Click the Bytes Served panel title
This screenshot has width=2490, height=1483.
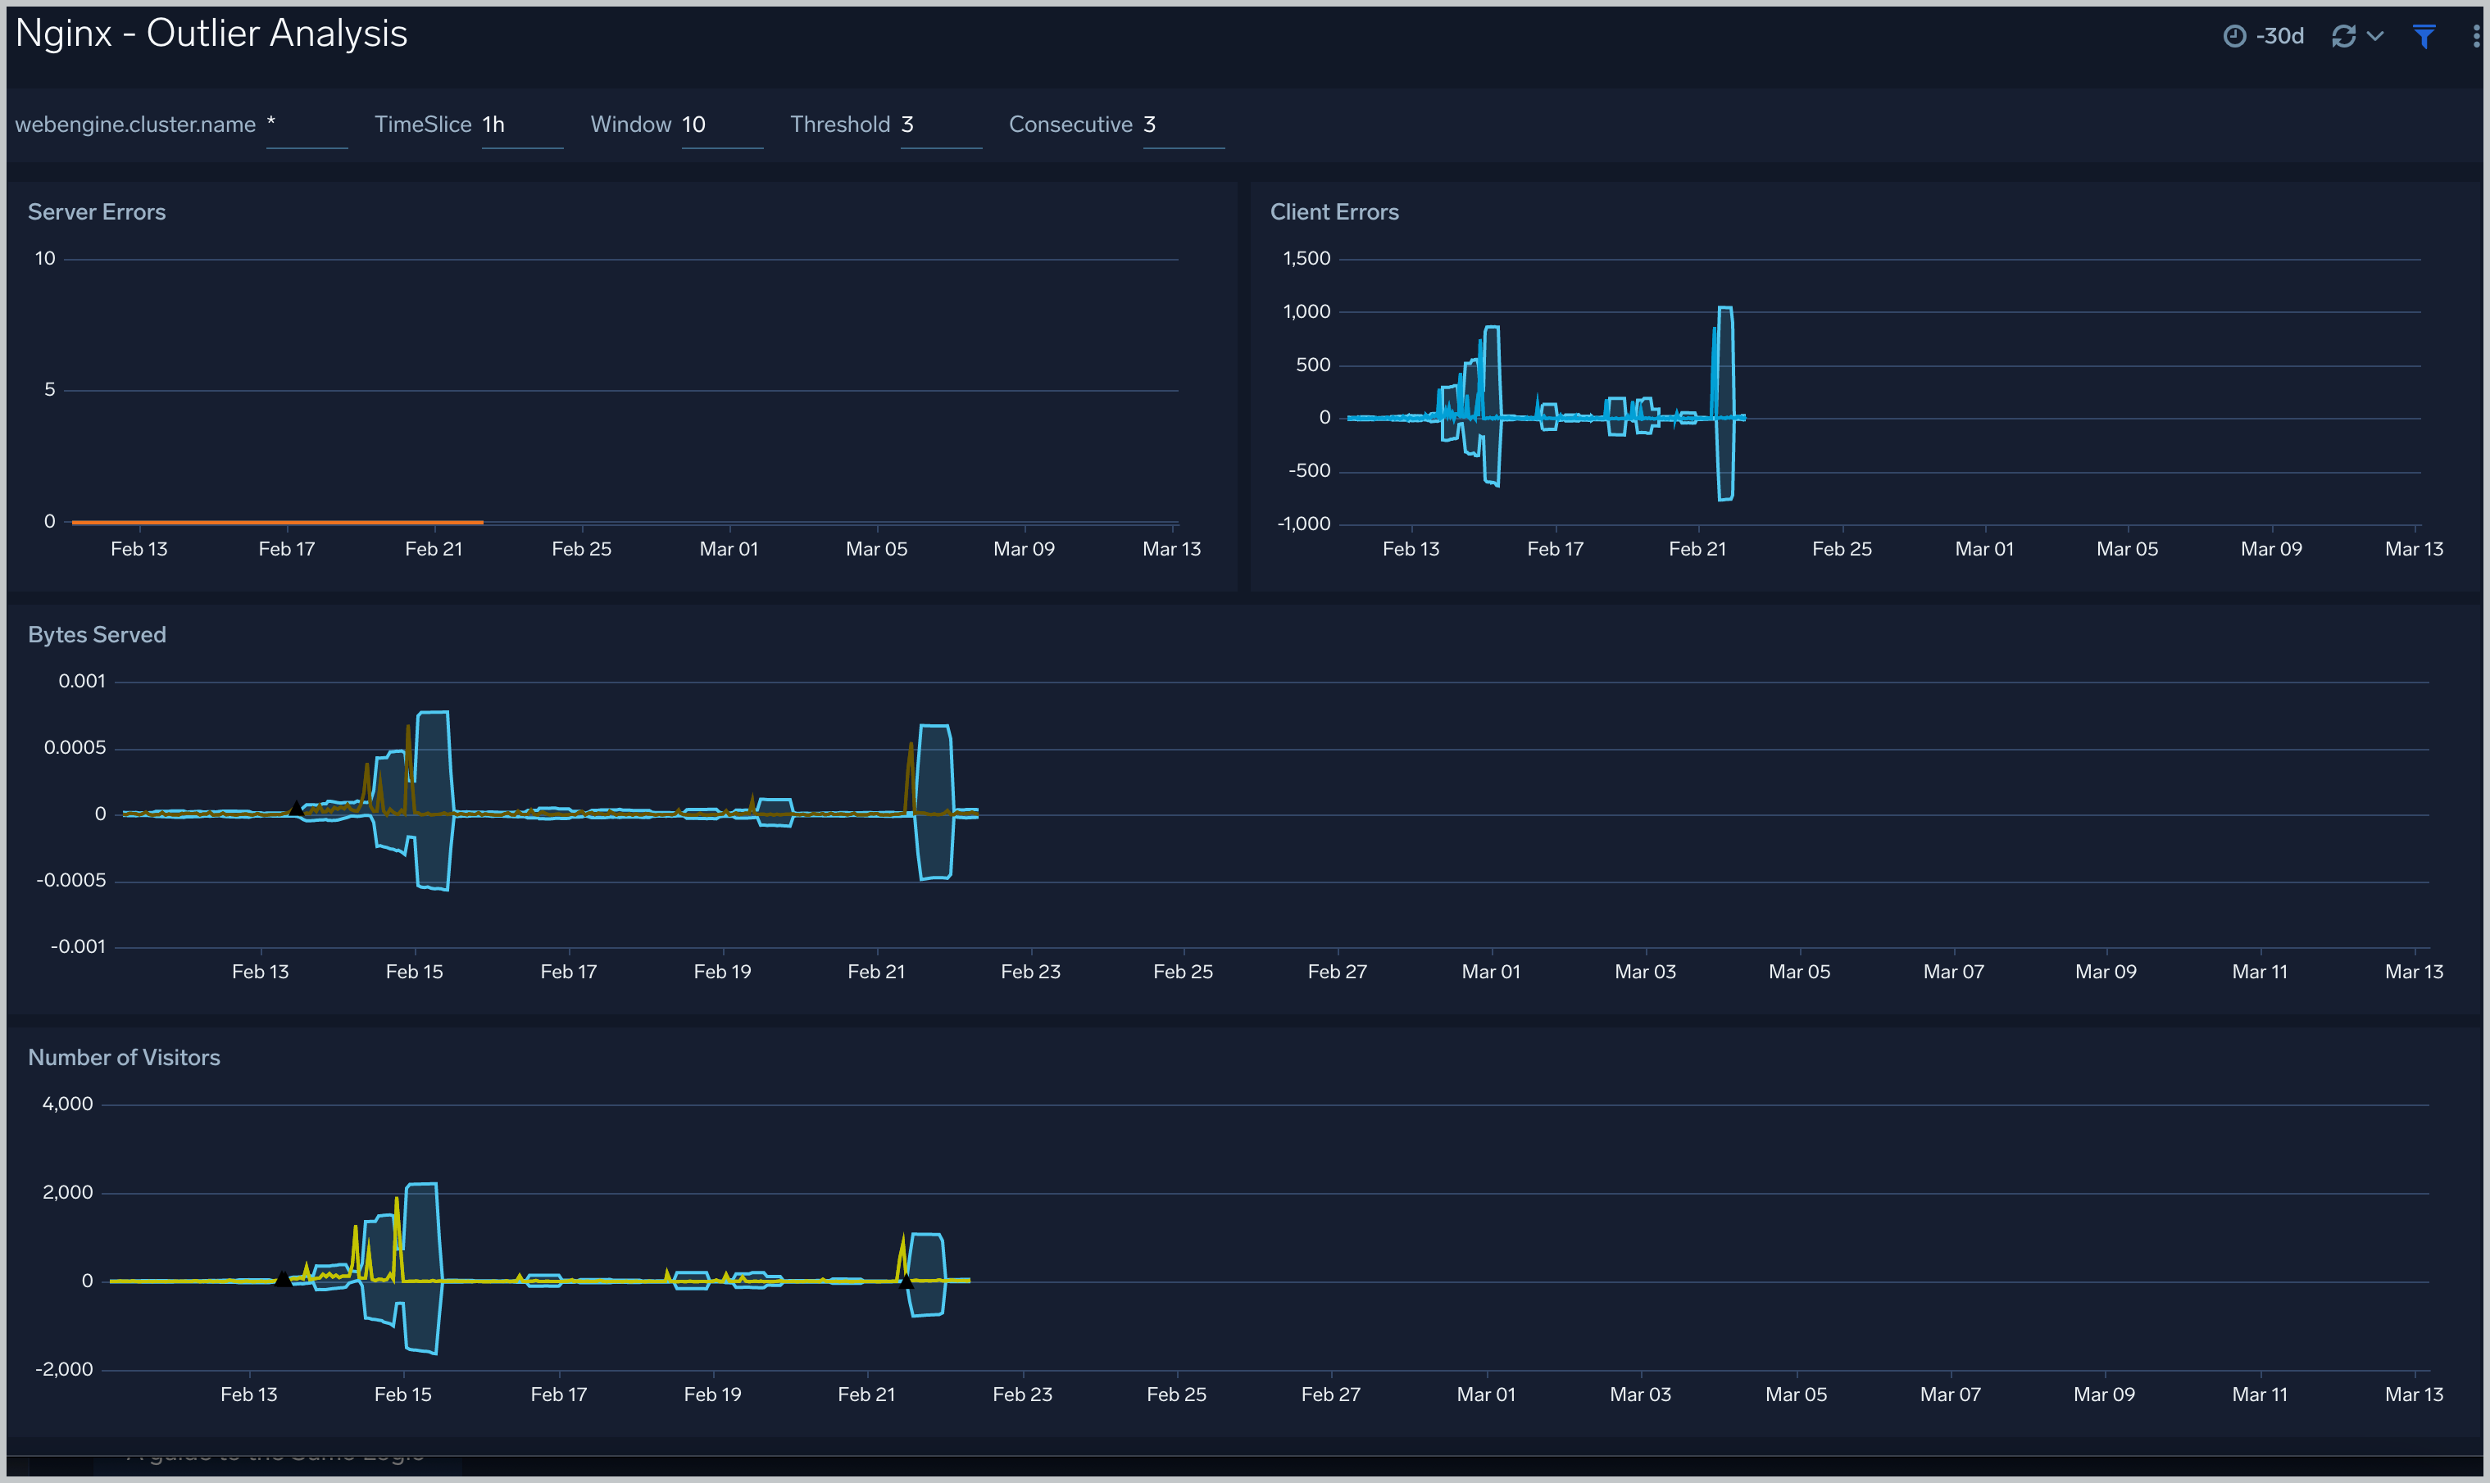click(97, 634)
